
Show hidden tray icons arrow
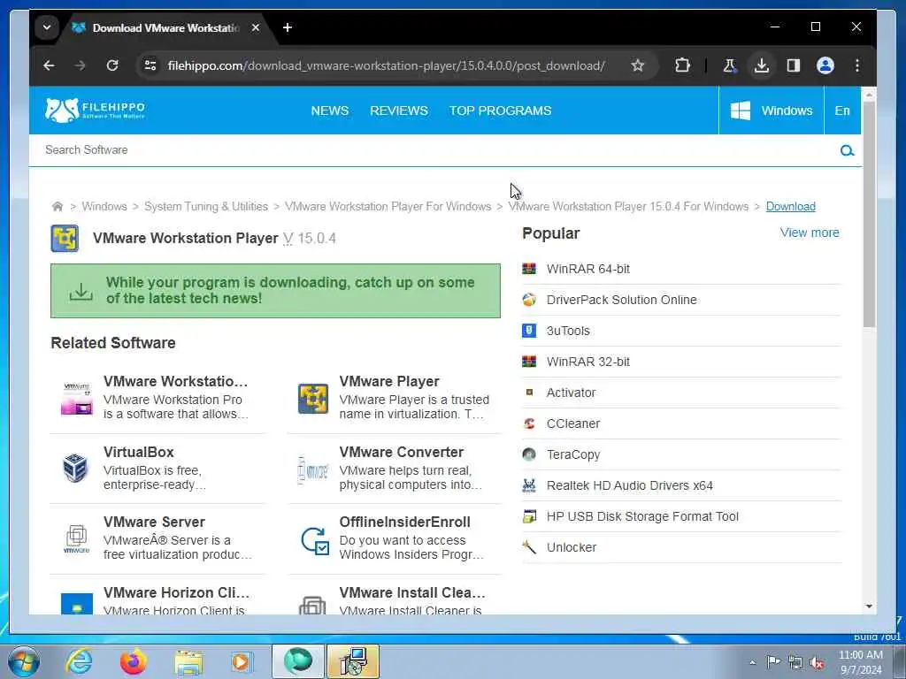point(752,662)
